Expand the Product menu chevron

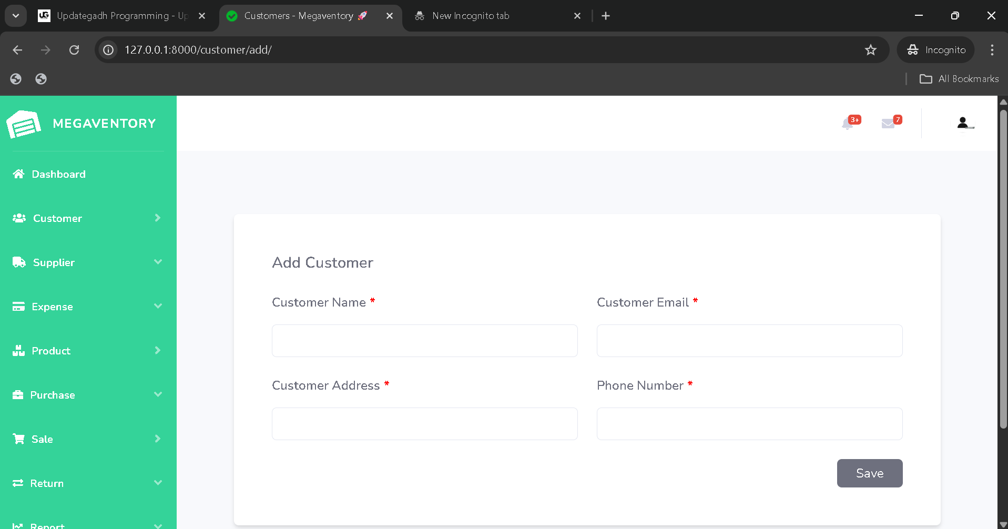(157, 350)
